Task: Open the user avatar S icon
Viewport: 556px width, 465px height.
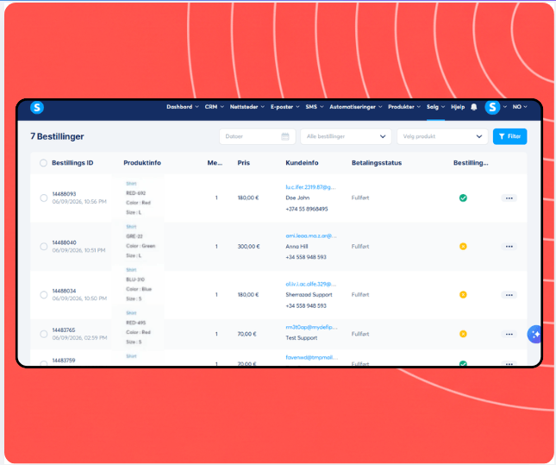Action: (x=492, y=107)
